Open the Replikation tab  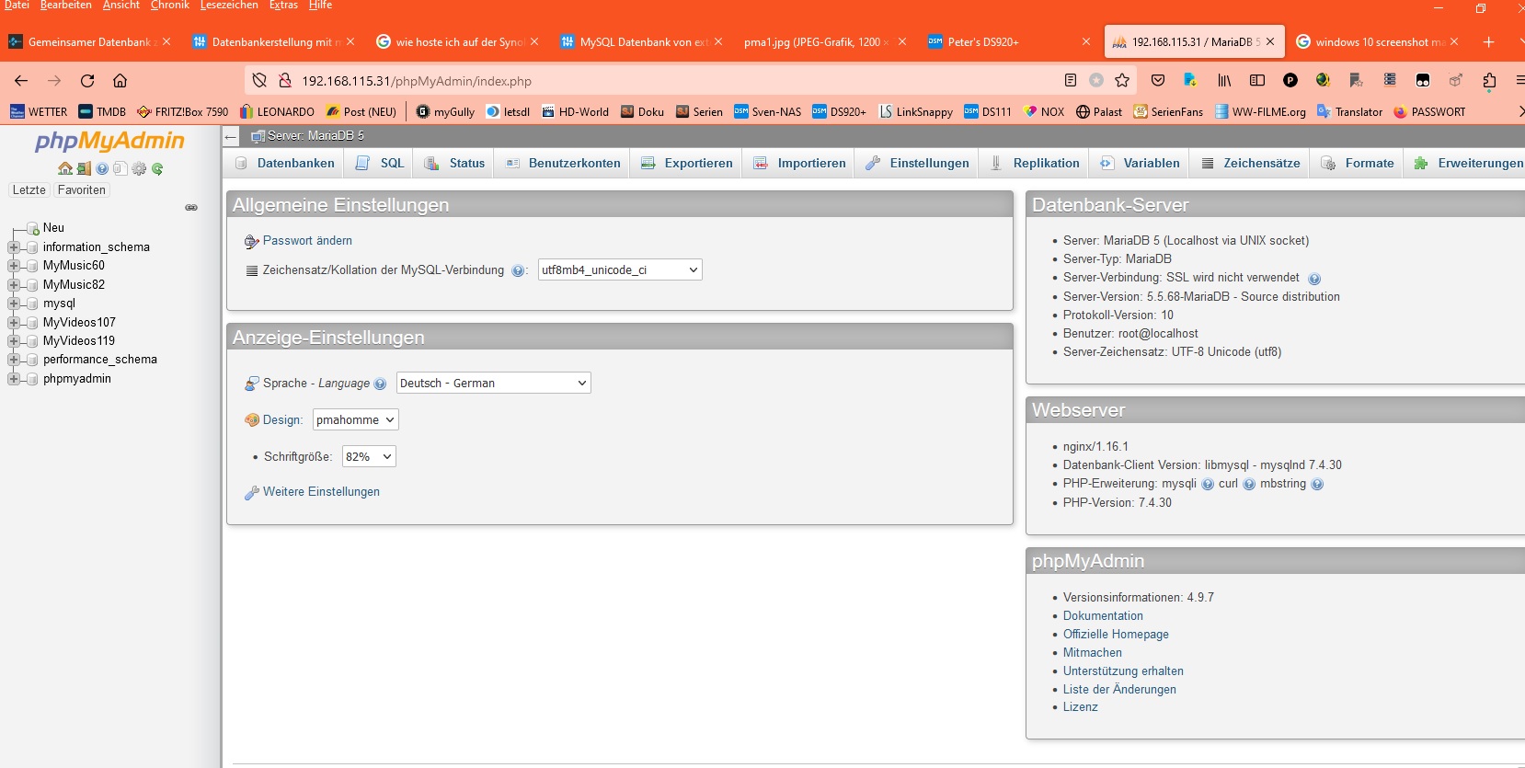pos(1034,163)
